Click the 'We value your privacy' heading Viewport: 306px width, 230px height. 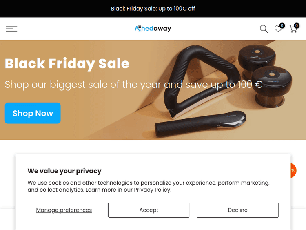64,171
